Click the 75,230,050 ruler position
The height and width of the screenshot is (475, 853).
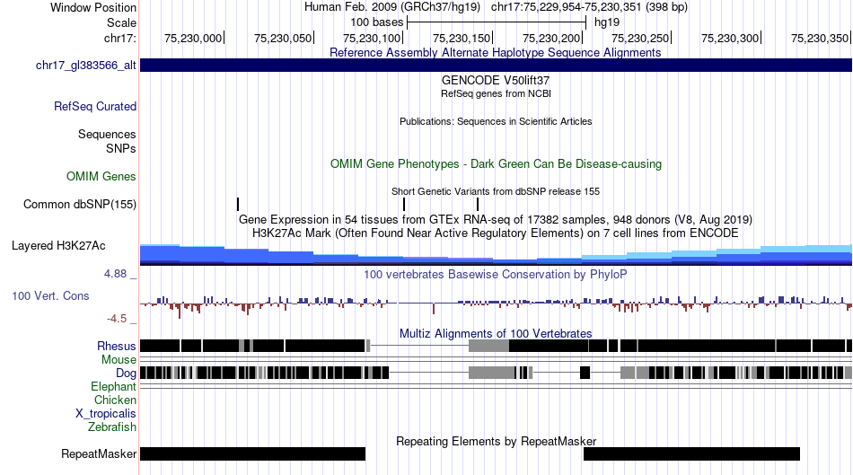click(284, 38)
